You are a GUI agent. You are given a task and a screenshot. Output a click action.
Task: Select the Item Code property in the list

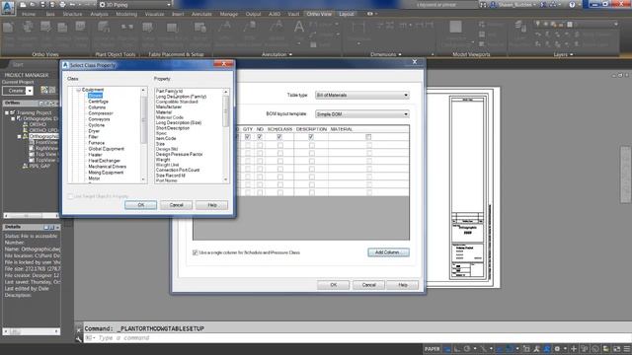(x=166, y=138)
